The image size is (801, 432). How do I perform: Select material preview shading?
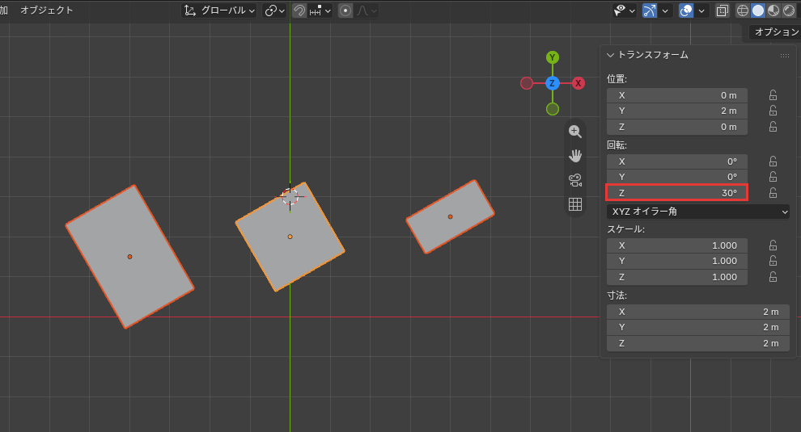point(773,10)
